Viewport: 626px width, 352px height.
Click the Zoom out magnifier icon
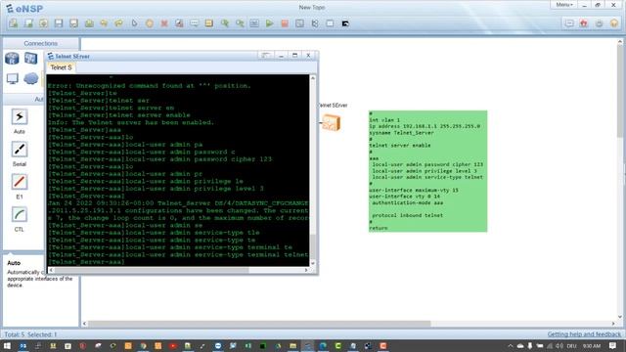tap(240, 23)
